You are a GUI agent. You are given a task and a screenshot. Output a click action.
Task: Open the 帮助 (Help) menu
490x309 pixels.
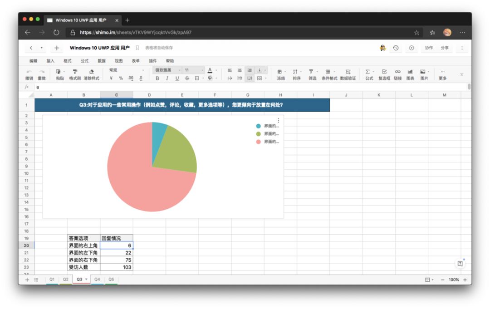(x=170, y=61)
